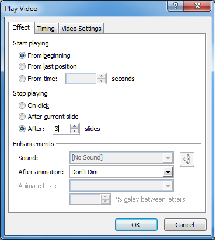Close the Play Video dialog
The height and width of the screenshot is (240, 216).
point(197,6)
